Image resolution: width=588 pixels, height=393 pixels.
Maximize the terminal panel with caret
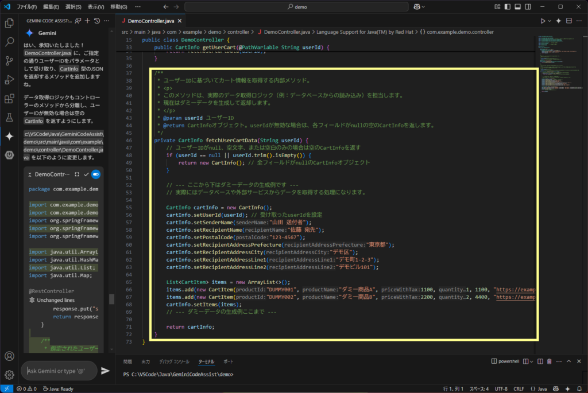tap(569, 361)
